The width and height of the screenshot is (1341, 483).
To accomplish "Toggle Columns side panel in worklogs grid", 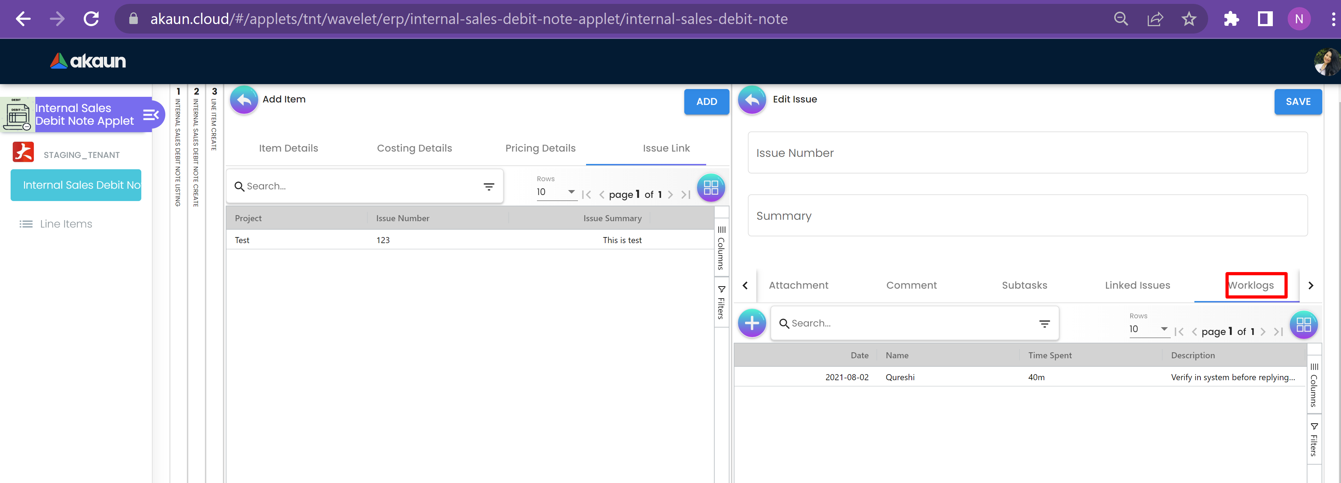I will point(1313,385).
